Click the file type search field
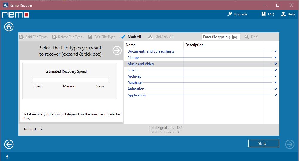 pos(221,37)
